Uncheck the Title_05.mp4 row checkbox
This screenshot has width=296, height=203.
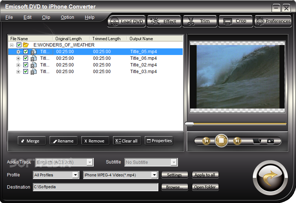click(26, 52)
